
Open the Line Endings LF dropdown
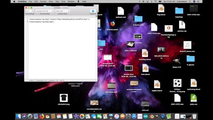30,11
